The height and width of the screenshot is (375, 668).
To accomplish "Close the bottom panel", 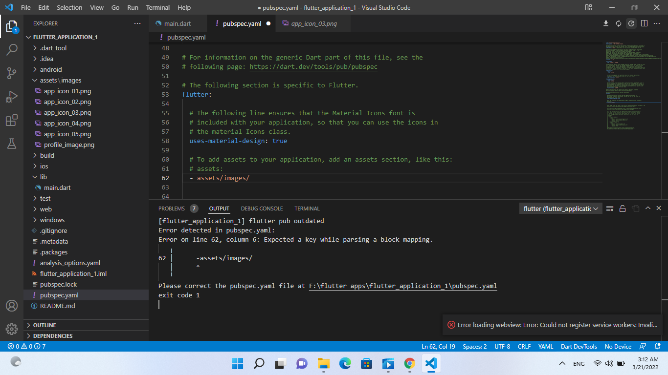I will coord(659,208).
